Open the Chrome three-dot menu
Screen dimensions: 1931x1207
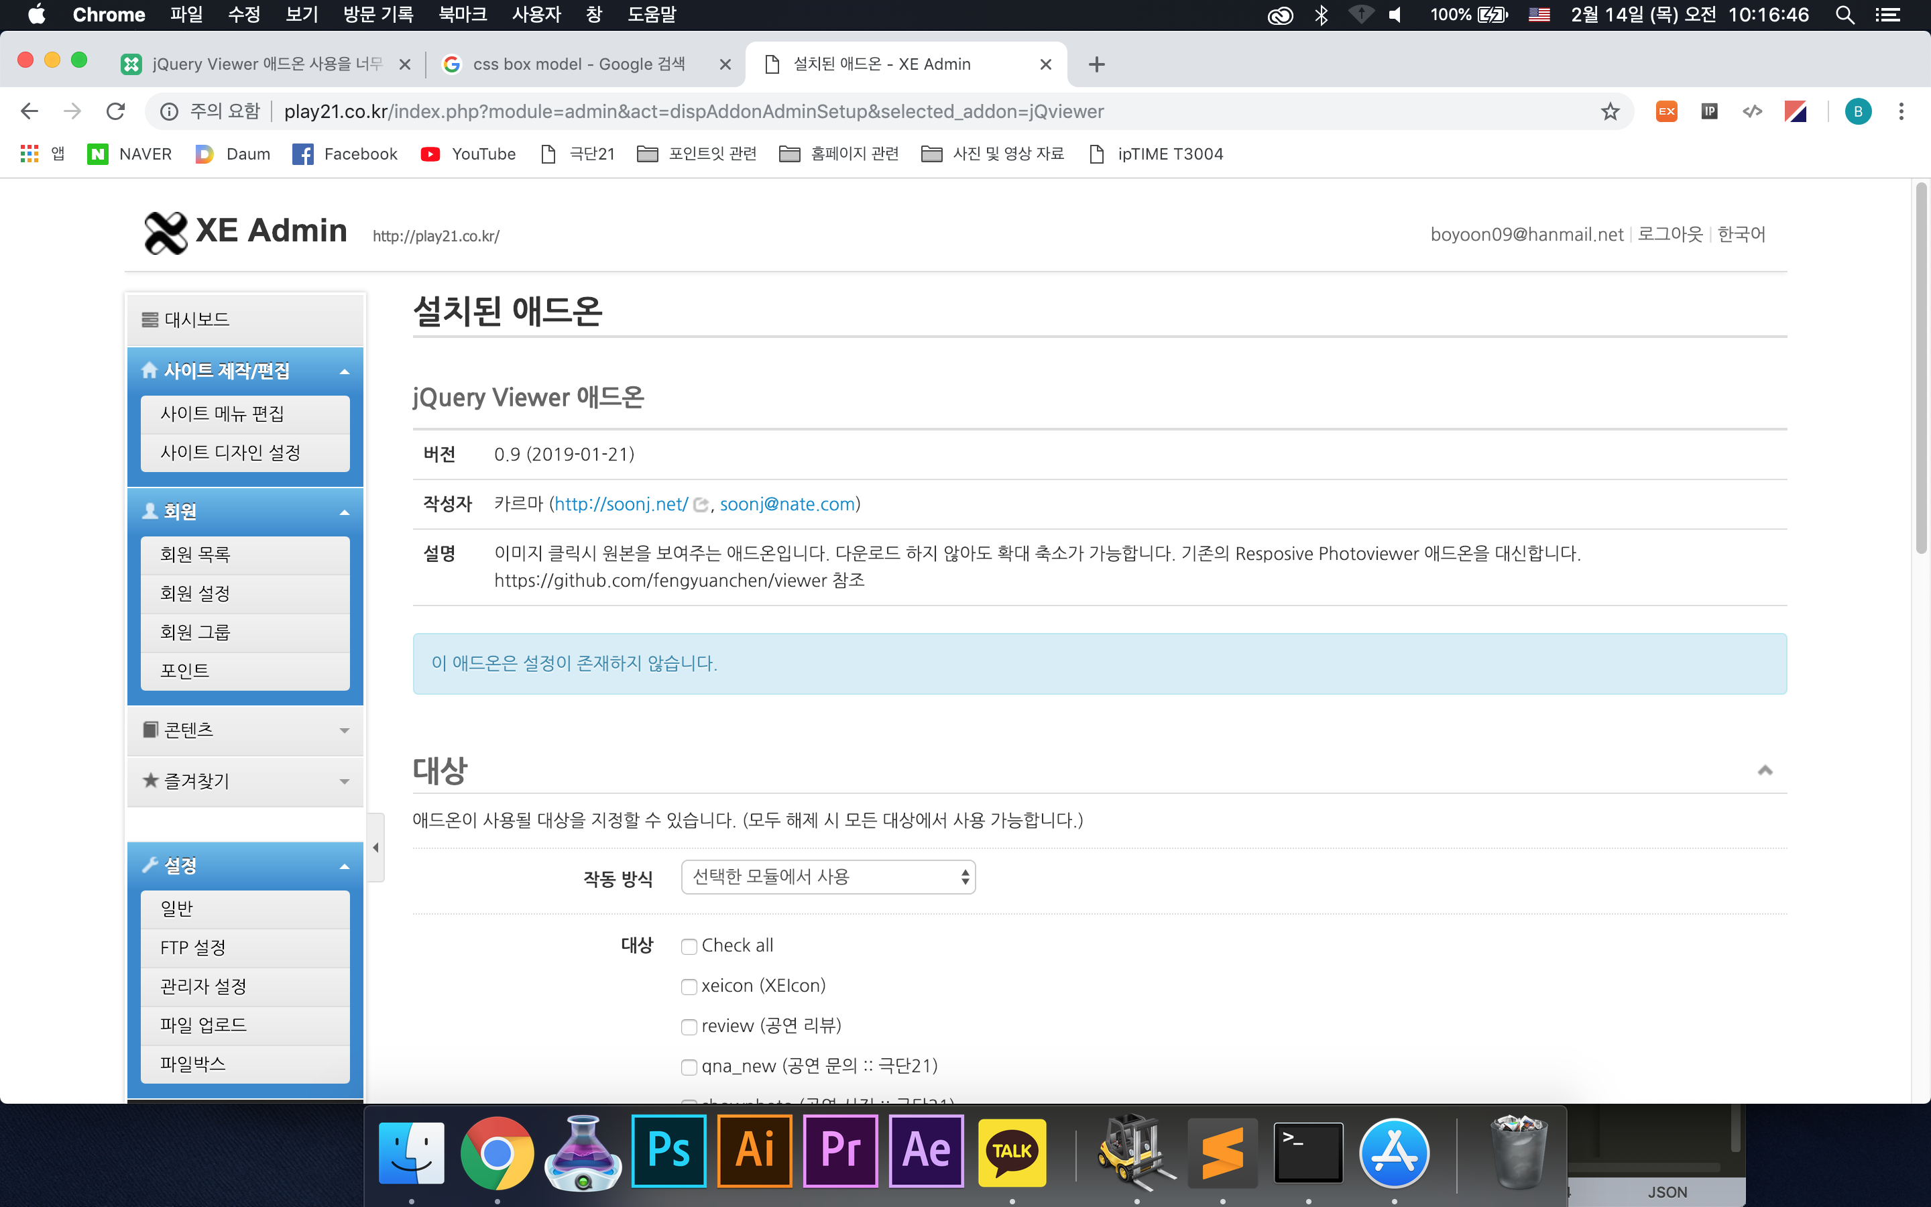click(1901, 111)
